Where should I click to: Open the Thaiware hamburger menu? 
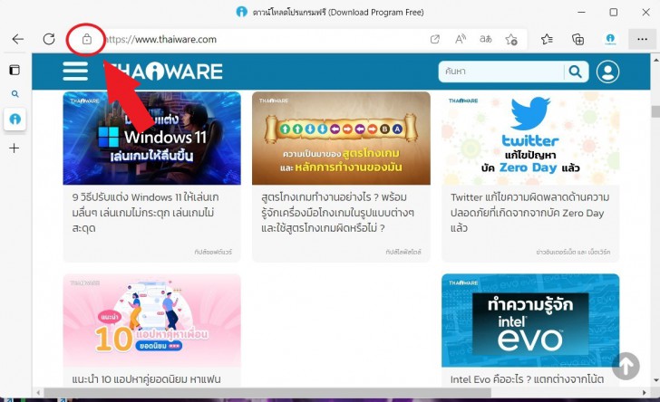point(75,71)
